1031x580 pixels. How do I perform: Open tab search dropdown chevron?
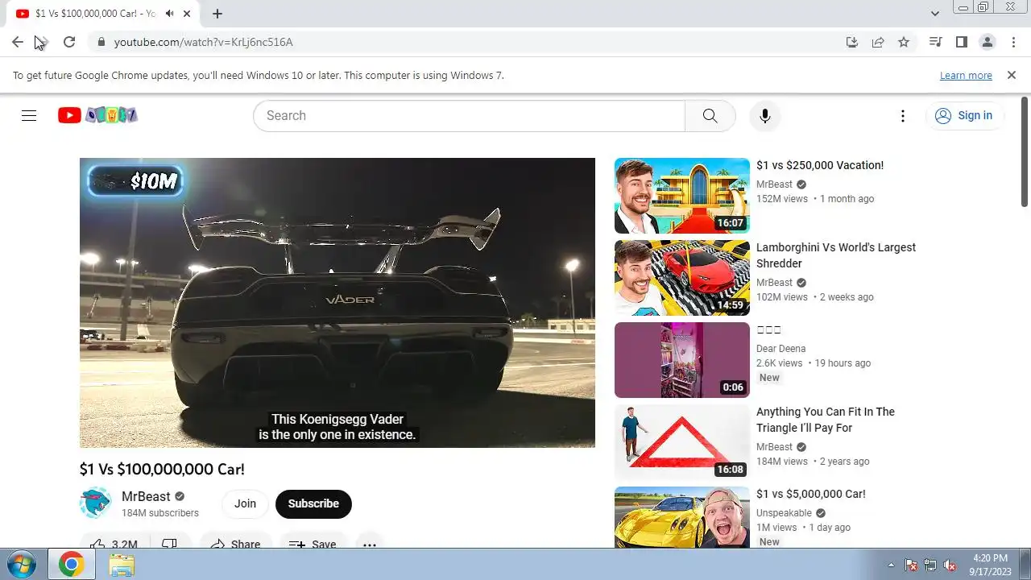pyautogui.click(x=934, y=14)
